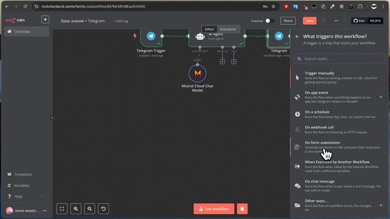Click the chat message bubbles icon
Viewport: 390px width, 219px height.
297,186
